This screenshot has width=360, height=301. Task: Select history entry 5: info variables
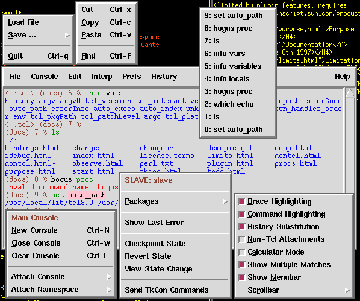tap(238, 66)
